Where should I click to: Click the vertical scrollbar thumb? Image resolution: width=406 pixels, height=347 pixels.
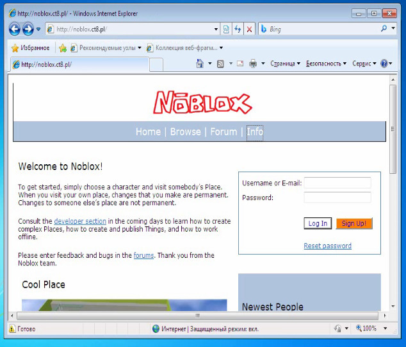(x=393, y=129)
